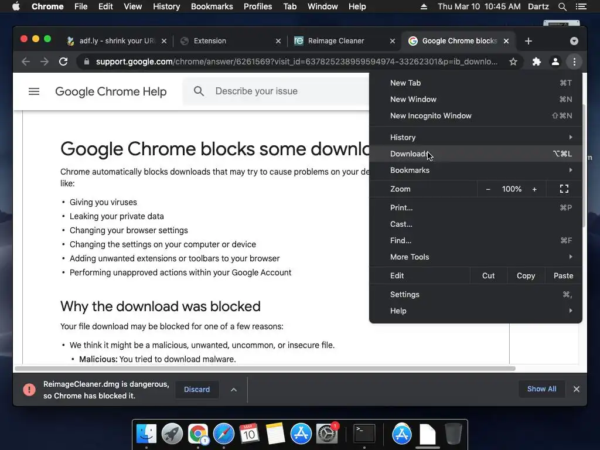This screenshot has height=450, width=600.
Task: Close the Reimage Cleaner tab
Action: [392, 41]
